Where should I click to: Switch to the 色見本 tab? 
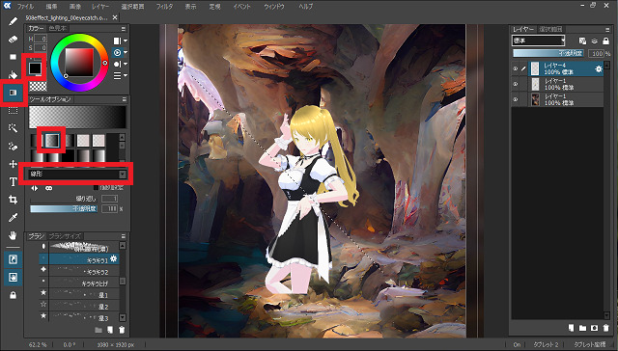[58, 28]
